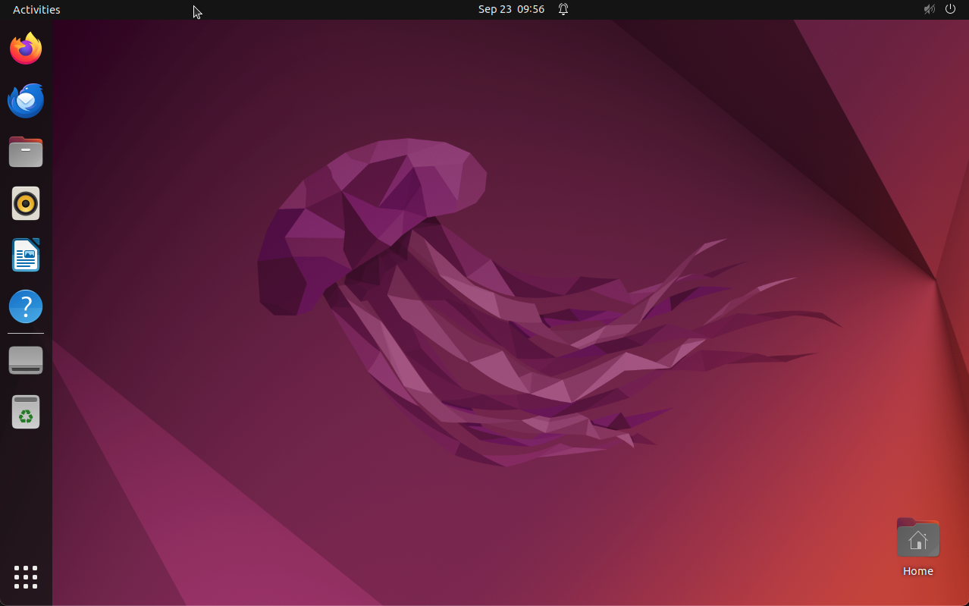Expand the quick settings menu
The height and width of the screenshot is (606, 969).
[x=939, y=9]
